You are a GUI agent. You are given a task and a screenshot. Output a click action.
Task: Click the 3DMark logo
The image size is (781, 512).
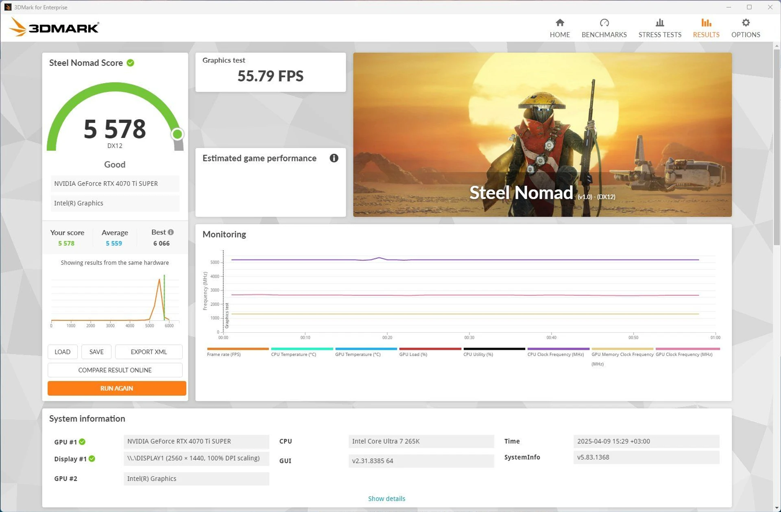54,27
